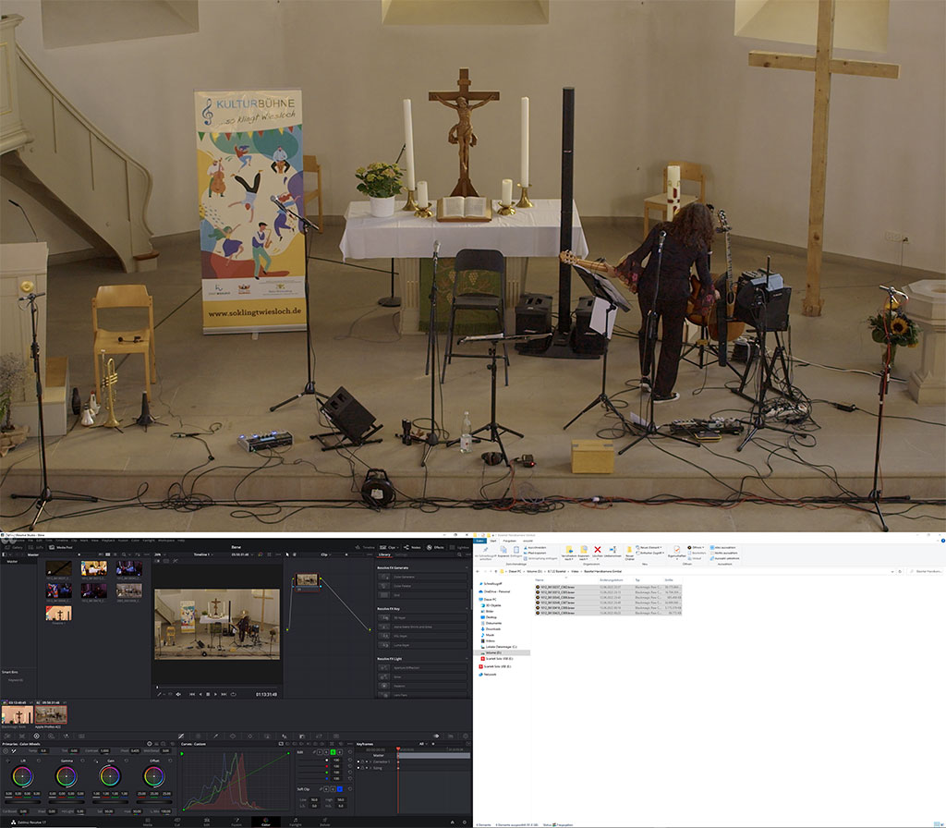The image size is (946, 828).
Task: Switch to the Color page tab
Action: pos(265,822)
